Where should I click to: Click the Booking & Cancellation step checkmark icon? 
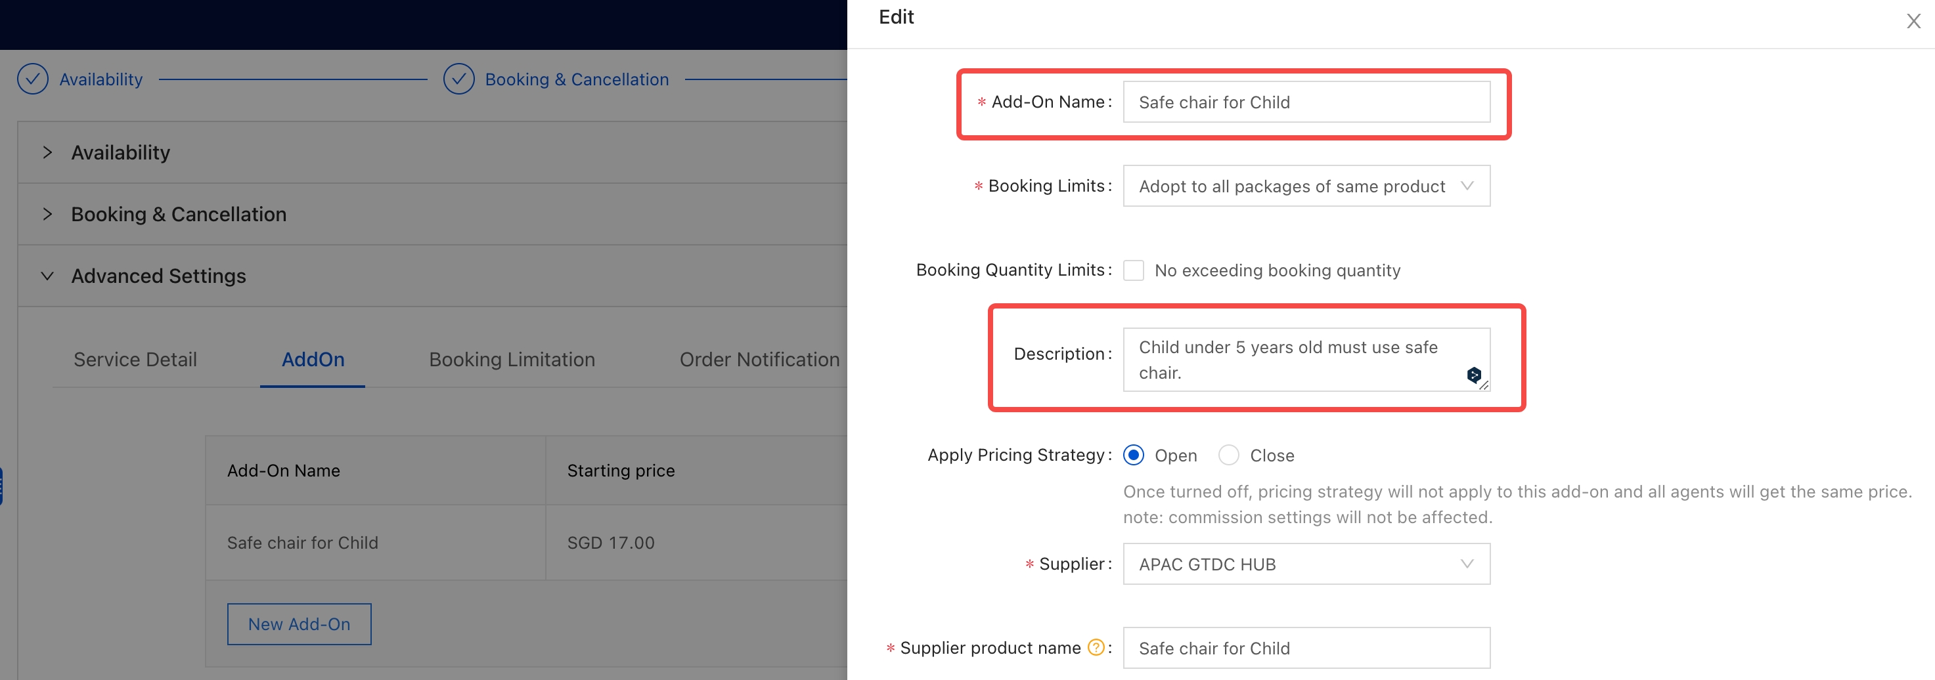458,79
